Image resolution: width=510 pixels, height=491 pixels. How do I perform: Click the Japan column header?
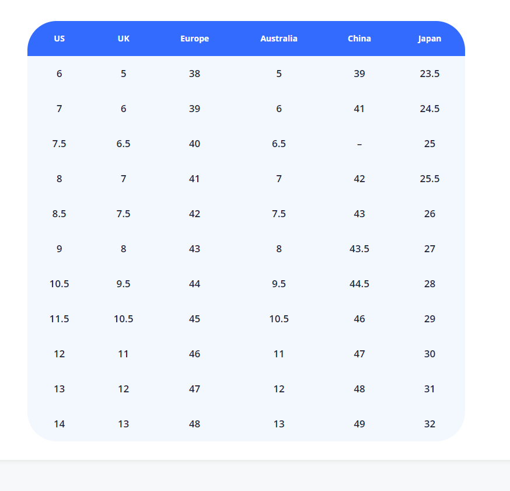point(429,39)
